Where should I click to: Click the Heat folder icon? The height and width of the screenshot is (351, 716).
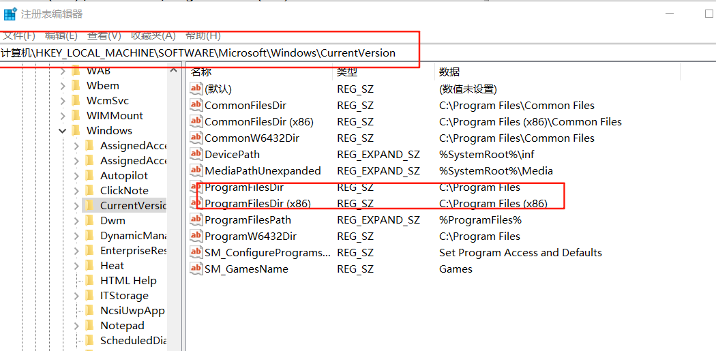90,265
